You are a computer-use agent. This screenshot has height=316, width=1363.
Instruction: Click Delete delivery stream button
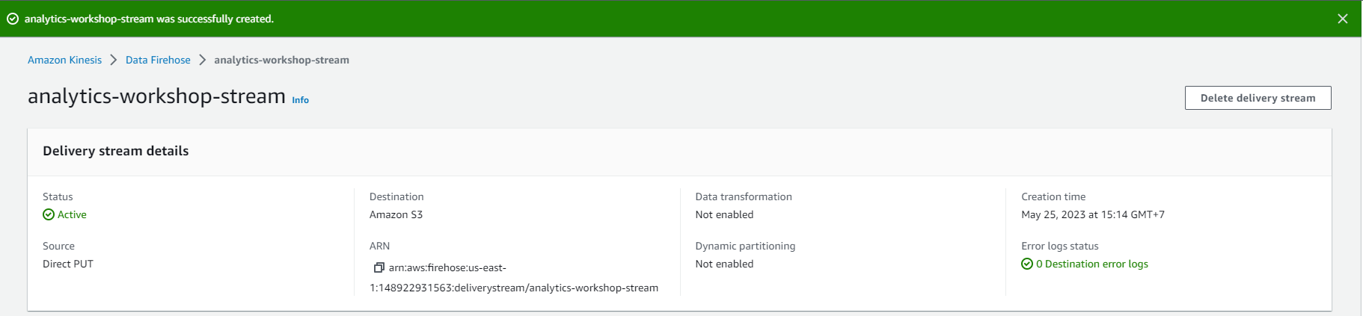tap(1258, 98)
